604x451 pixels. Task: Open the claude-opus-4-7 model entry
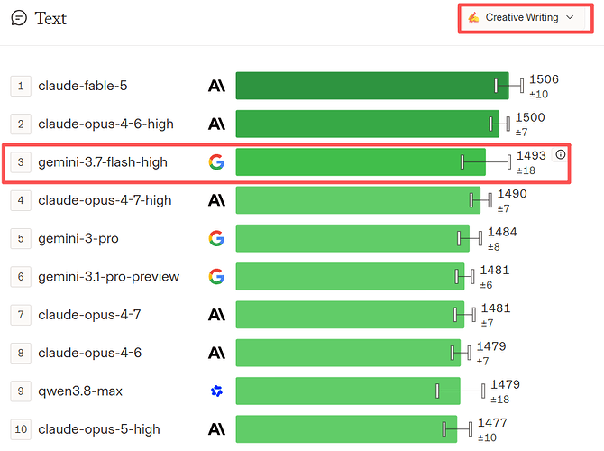(x=89, y=315)
